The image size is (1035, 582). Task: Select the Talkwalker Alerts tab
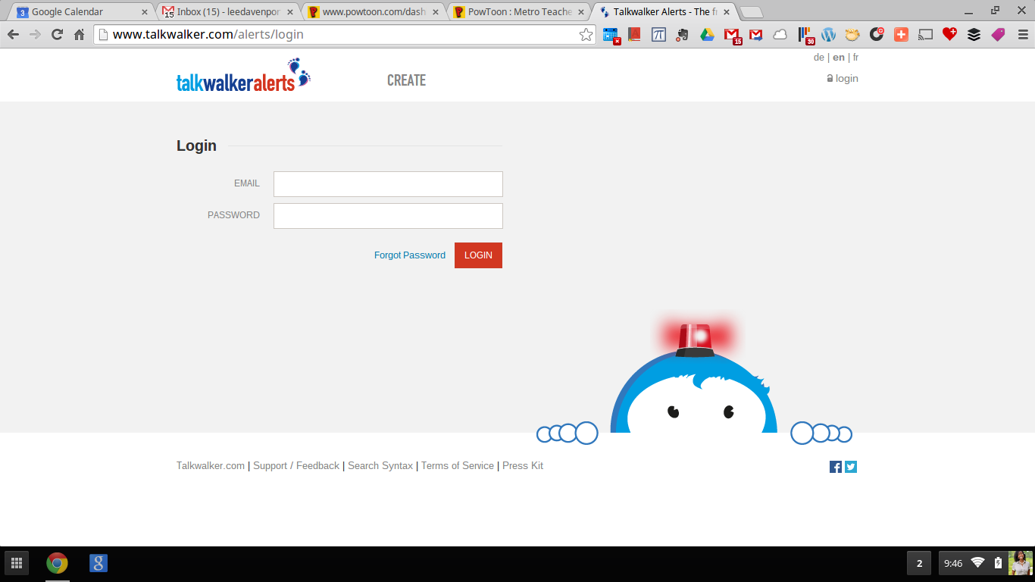point(664,12)
